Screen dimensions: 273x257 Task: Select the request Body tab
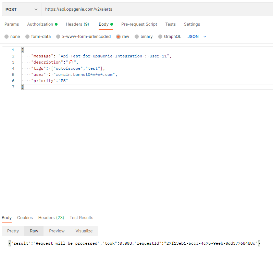pos(106,24)
